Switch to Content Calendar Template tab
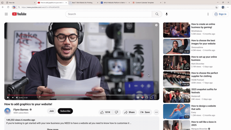Image resolution: width=231 pixels, height=130 pixels. point(147,3)
